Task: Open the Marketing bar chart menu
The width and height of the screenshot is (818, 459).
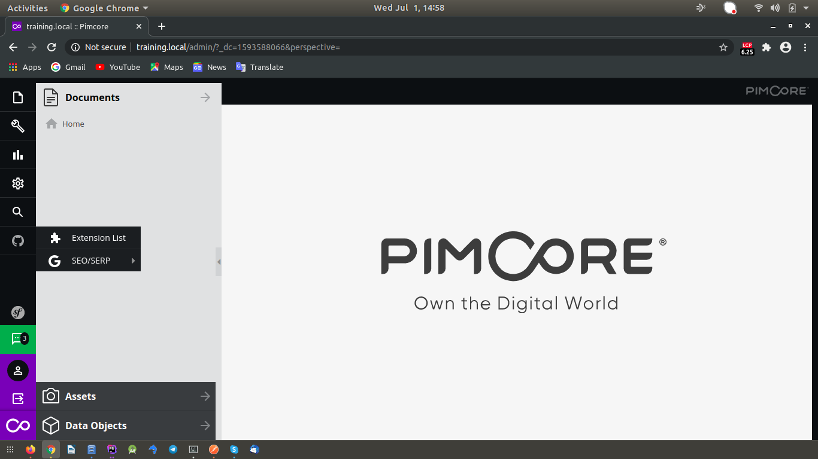Action: click(18, 155)
